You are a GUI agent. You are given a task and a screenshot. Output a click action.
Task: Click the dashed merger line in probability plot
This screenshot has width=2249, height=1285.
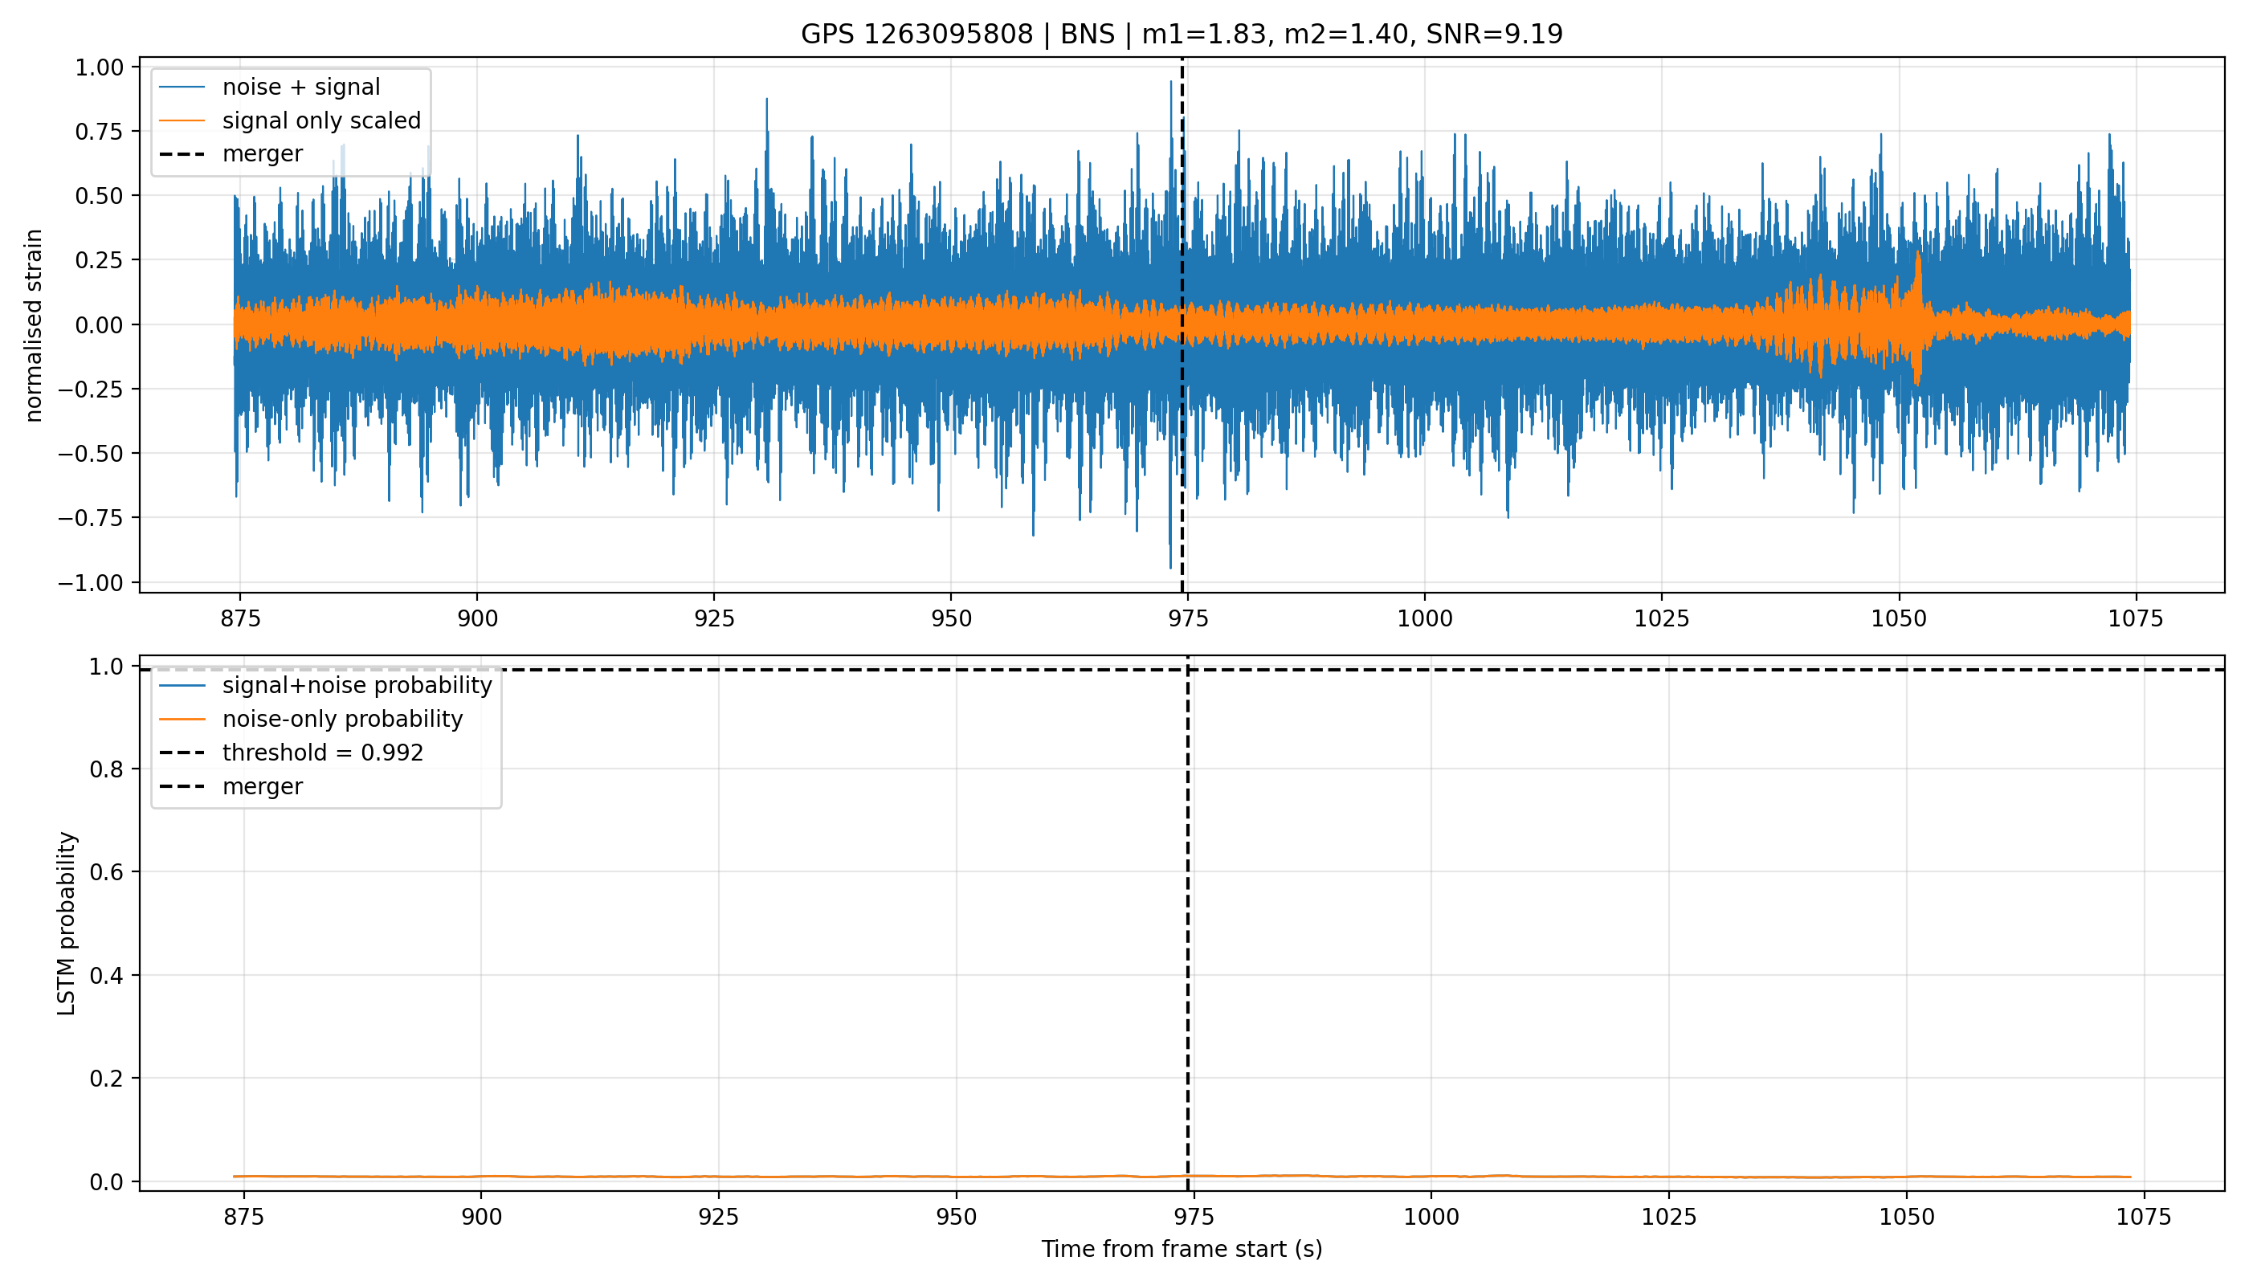(x=1188, y=927)
